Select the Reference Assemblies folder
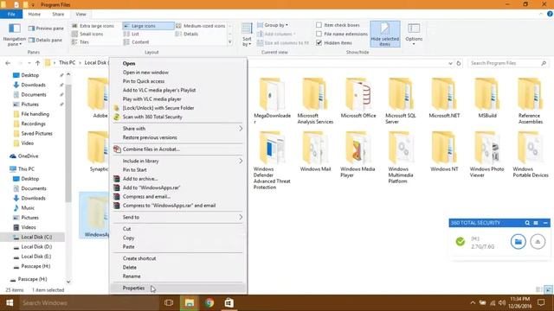The image size is (554, 311). click(x=530, y=100)
